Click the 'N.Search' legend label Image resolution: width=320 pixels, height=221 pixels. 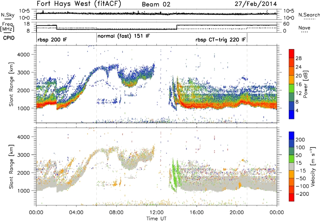click(x=309, y=15)
